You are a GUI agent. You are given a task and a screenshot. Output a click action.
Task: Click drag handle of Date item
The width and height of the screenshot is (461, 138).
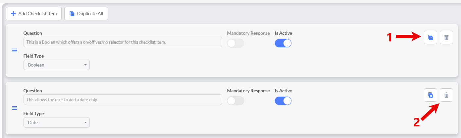[x=15, y=108]
